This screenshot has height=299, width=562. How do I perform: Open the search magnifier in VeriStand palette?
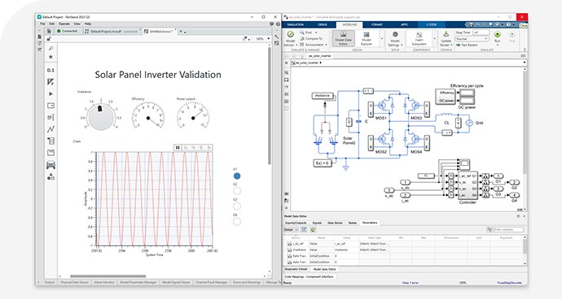[50, 48]
